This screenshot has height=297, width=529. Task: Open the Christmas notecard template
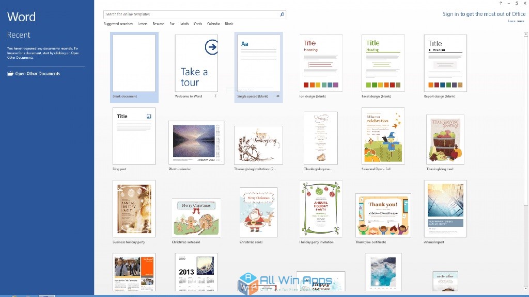pyautogui.click(x=196, y=218)
